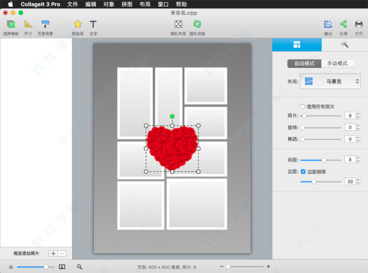Adjust the 照片 count slider

click(x=321, y=116)
